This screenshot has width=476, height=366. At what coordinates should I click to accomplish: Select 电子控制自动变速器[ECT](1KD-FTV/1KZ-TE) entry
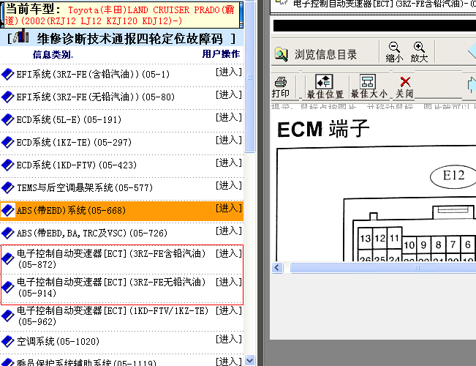[x=113, y=316]
